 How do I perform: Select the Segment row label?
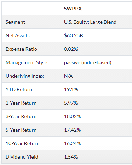click(15, 22)
